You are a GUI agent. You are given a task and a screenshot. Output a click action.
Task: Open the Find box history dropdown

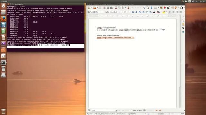point(116,111)
